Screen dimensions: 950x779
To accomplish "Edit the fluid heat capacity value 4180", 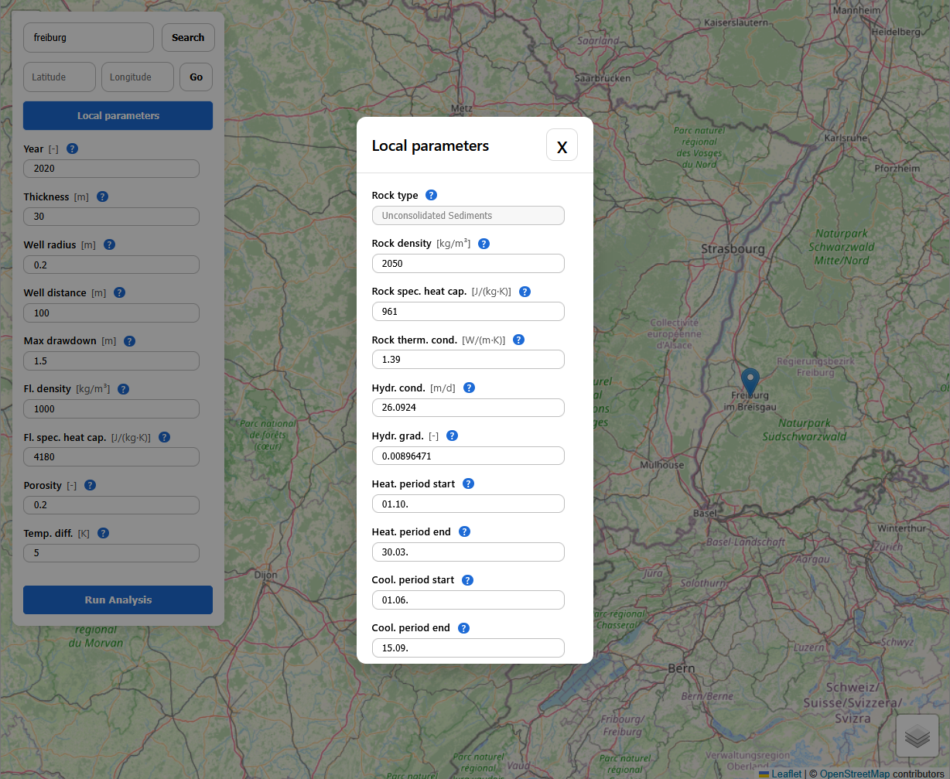I will (x=111, y=457).
